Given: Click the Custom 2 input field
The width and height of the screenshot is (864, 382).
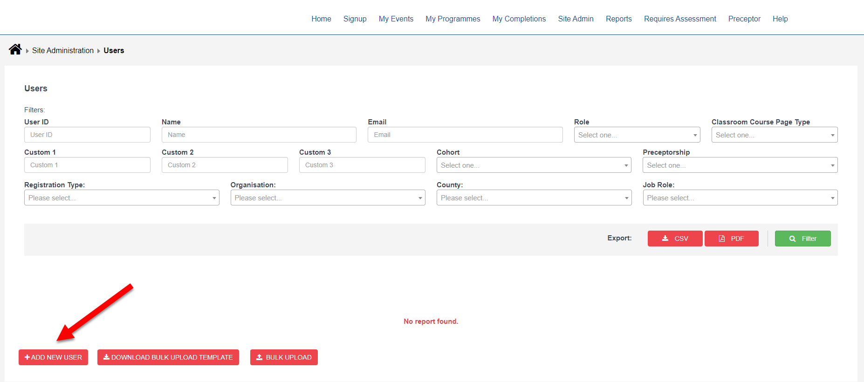Looking at the screenshot, I should point(225,165).
